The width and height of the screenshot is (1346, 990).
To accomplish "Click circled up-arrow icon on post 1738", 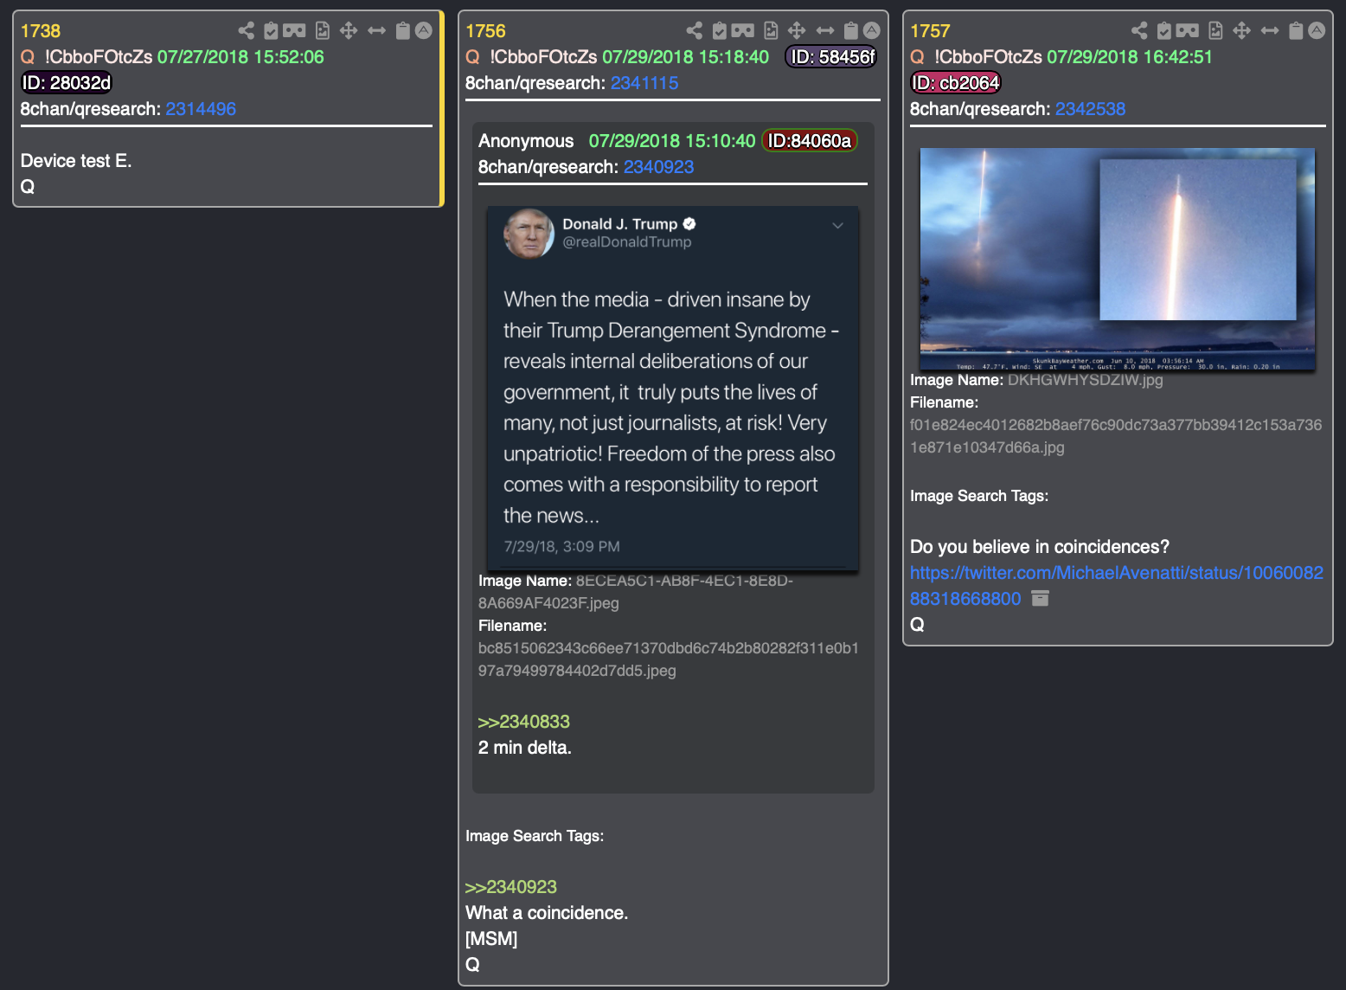I will (x=424, y=30).
